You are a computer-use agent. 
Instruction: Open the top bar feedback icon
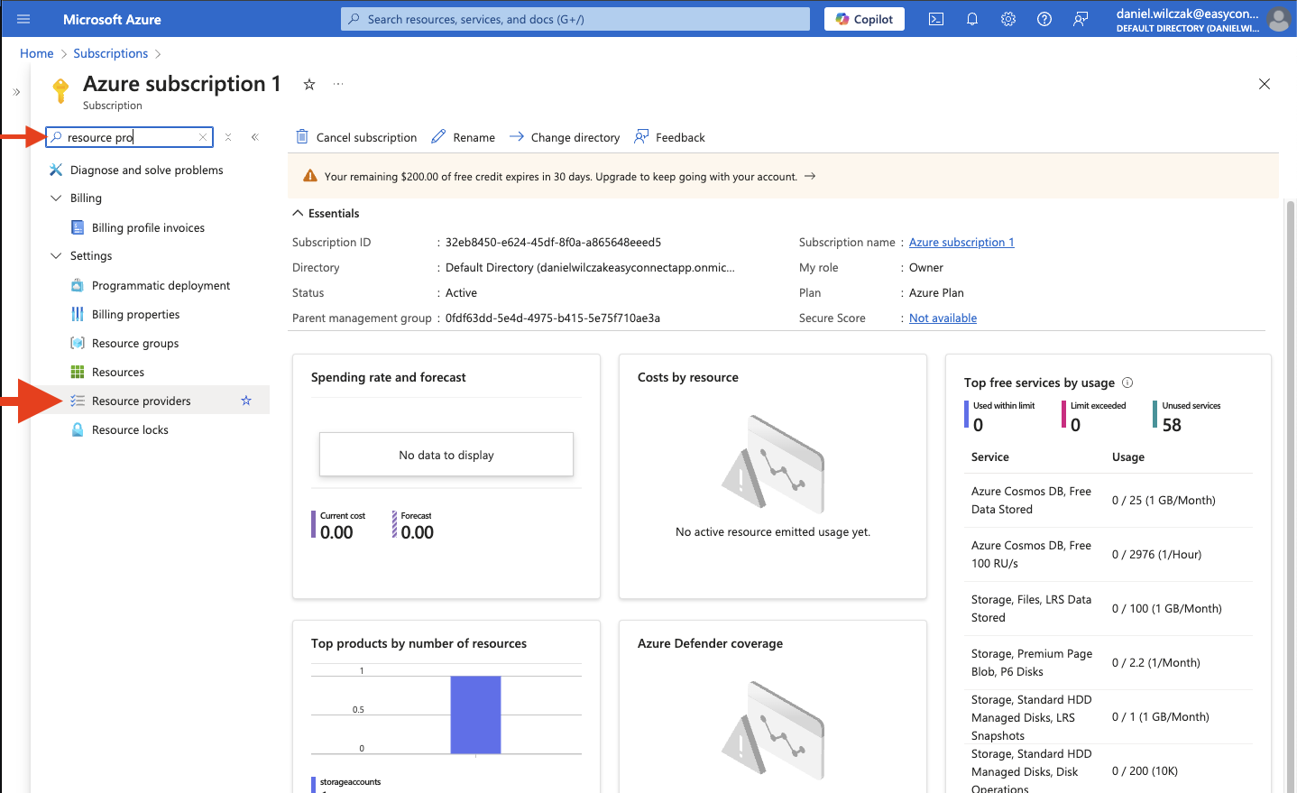1081,19
